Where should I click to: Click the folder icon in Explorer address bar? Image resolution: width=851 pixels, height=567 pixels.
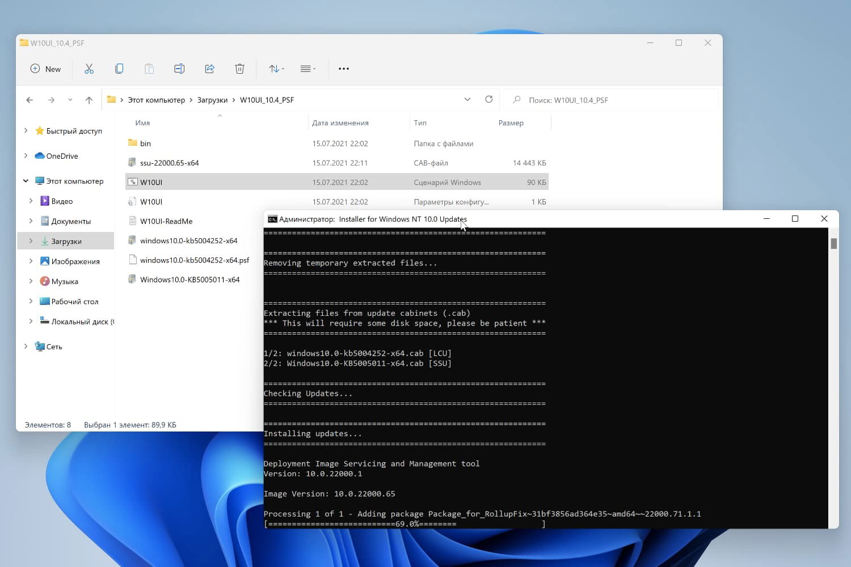tap(111, 99)
